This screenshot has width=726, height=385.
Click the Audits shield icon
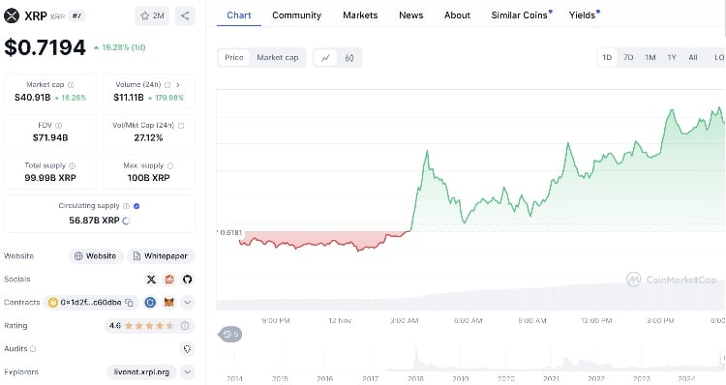[x=187, y=349]
